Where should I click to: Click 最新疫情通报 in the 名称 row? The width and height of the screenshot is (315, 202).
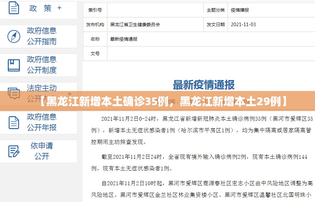(x=124, y=39)
